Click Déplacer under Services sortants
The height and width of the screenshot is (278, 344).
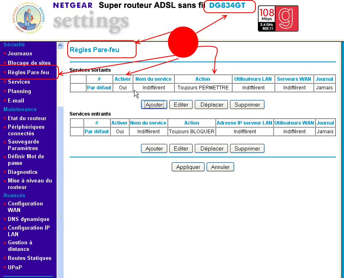point(212,105)
